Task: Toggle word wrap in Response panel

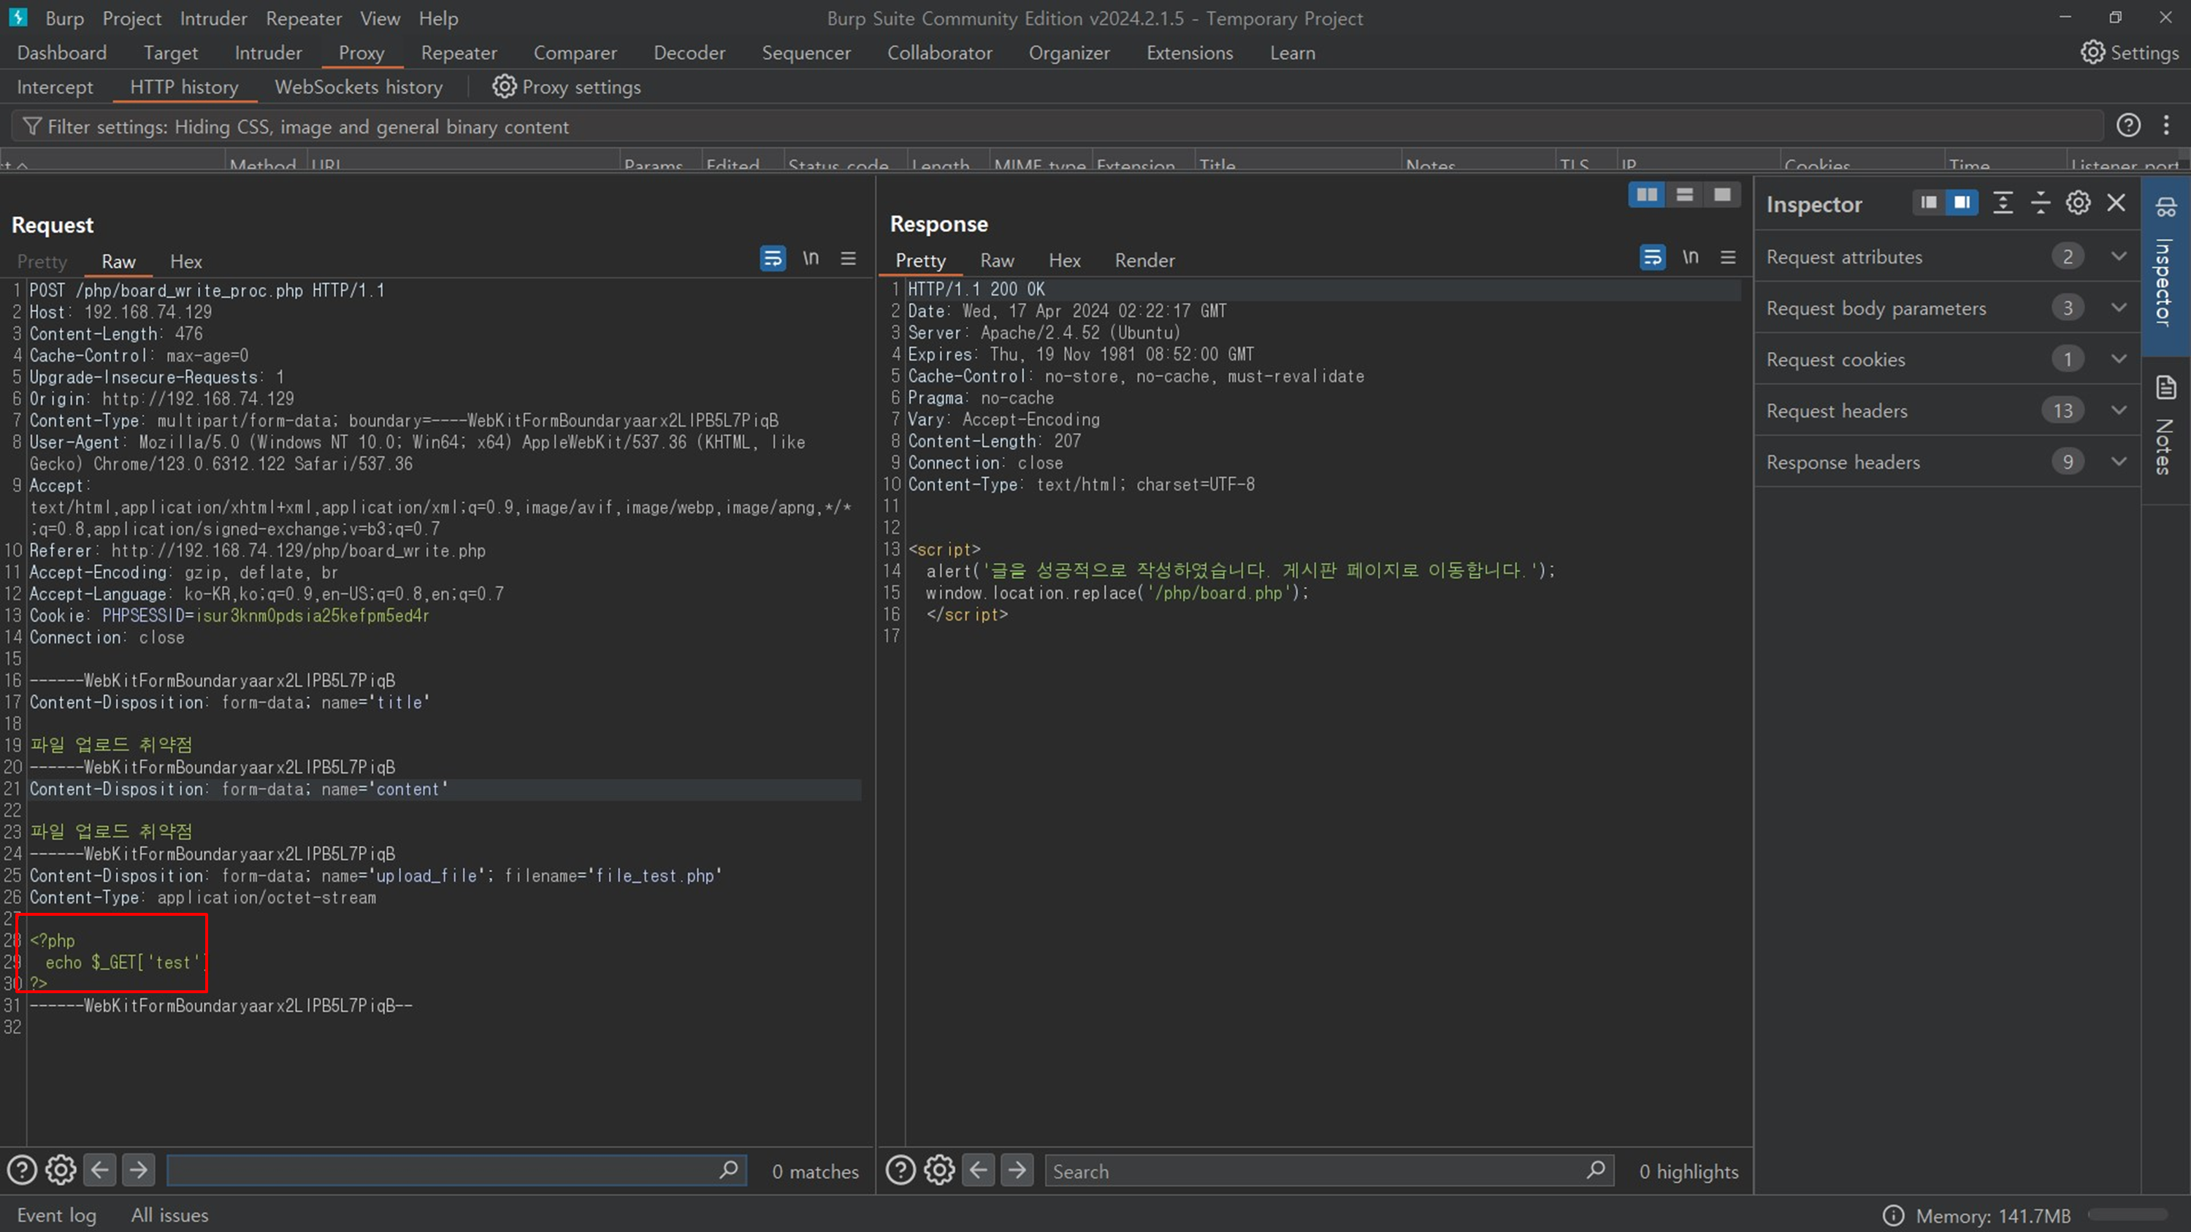Action: coord(1652,257)
